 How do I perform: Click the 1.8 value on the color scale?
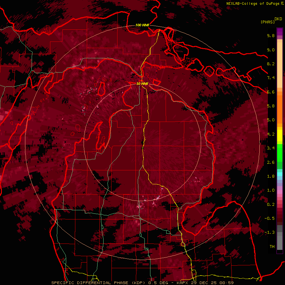pos(271,176)
